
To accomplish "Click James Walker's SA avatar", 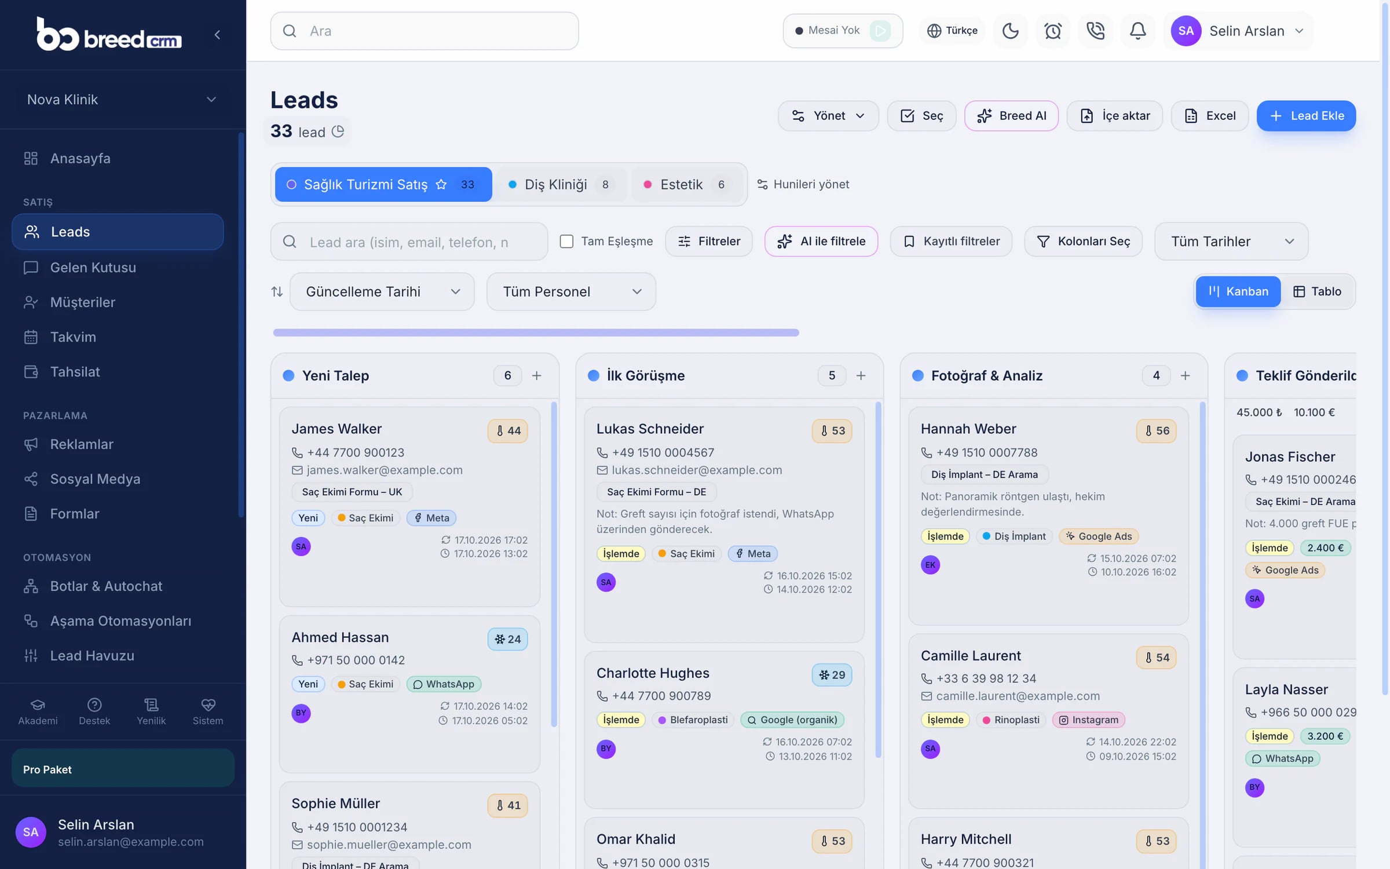I will tap(301, 546).
